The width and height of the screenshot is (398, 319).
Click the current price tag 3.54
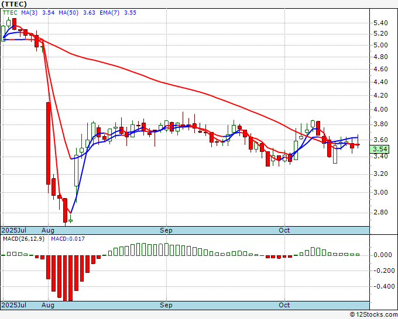pos(379,149)
